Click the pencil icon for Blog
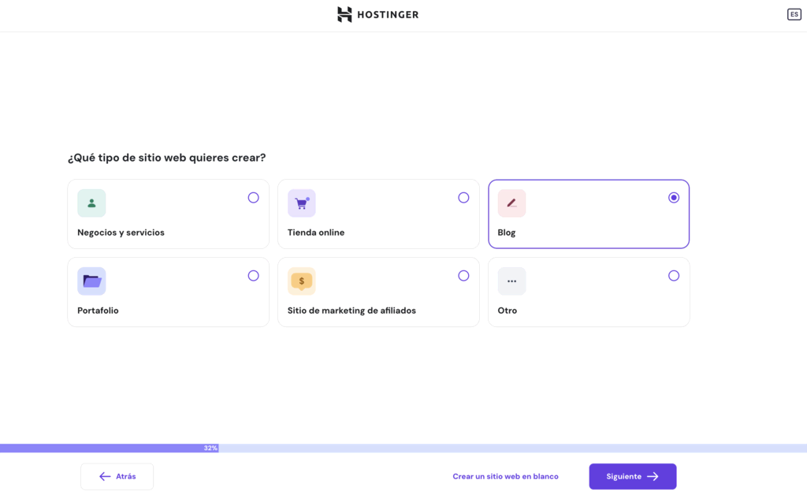The image size is (807, 495). click(511, 203)
